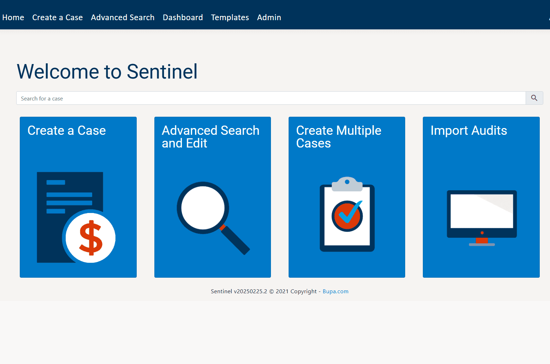The width and height of the screenshot is (550, 364).
Task: Click the 'Create a Case' tile title
Action: [66, 131]
